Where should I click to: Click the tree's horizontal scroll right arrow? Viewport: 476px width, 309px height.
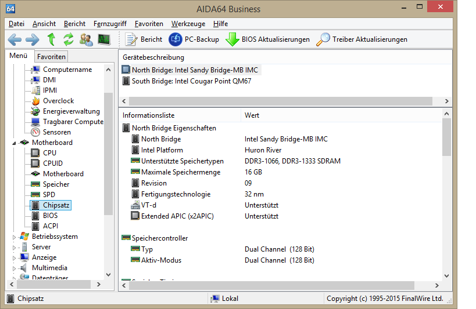point(98,285)
